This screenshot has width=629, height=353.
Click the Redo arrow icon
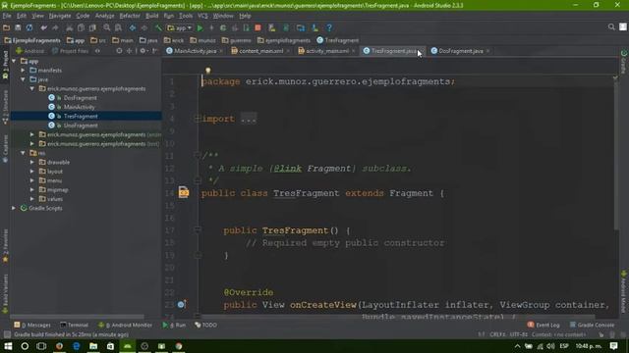click(55, 27)
